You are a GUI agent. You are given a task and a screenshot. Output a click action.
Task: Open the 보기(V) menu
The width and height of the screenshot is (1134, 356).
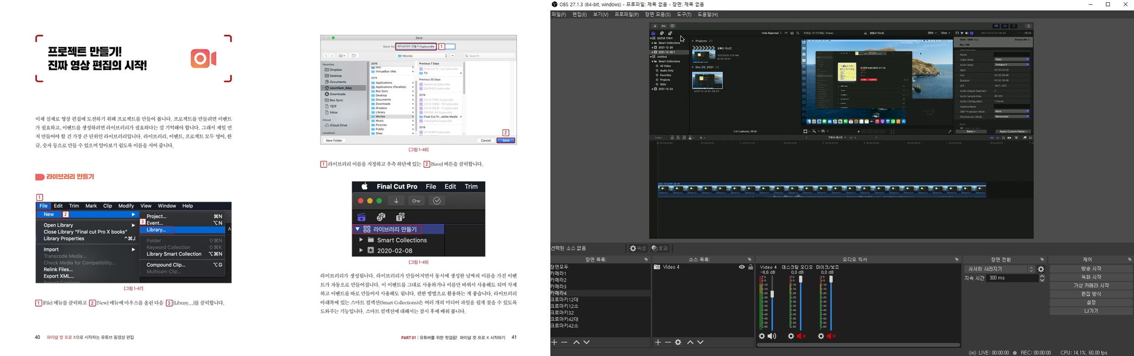pyautogui.click(x=601, y=15)
